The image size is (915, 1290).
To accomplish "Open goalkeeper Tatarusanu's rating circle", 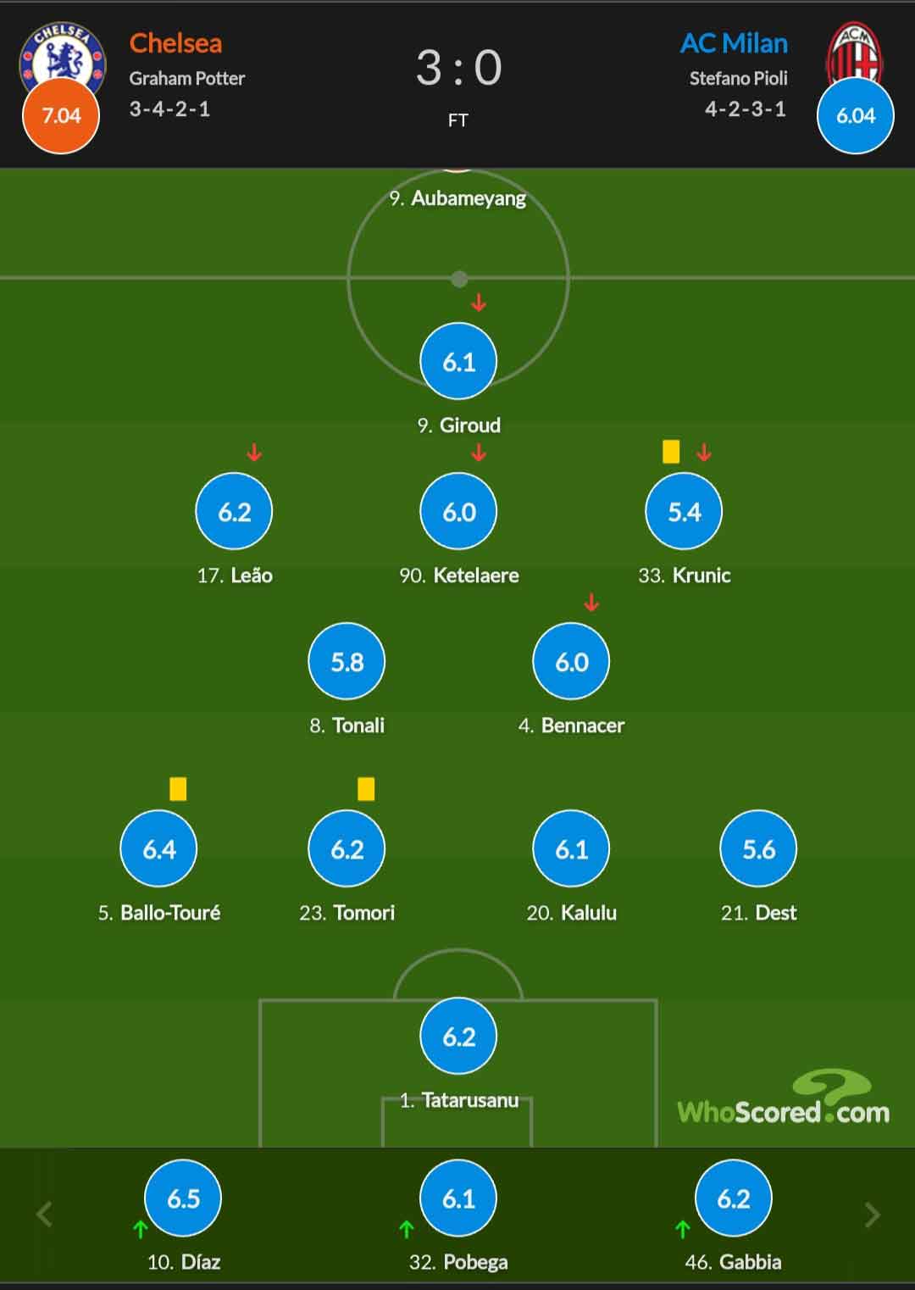I will [x=458, y=1036].
